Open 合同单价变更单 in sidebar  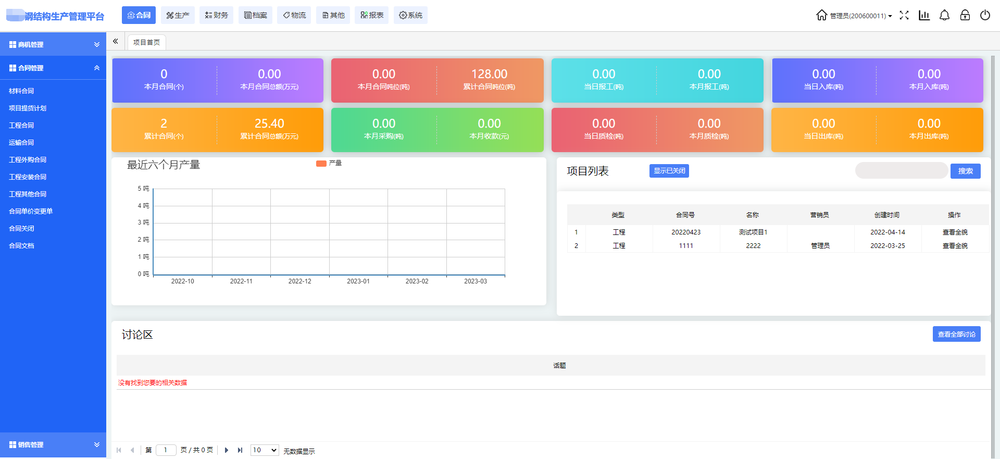tap(31, 211)
